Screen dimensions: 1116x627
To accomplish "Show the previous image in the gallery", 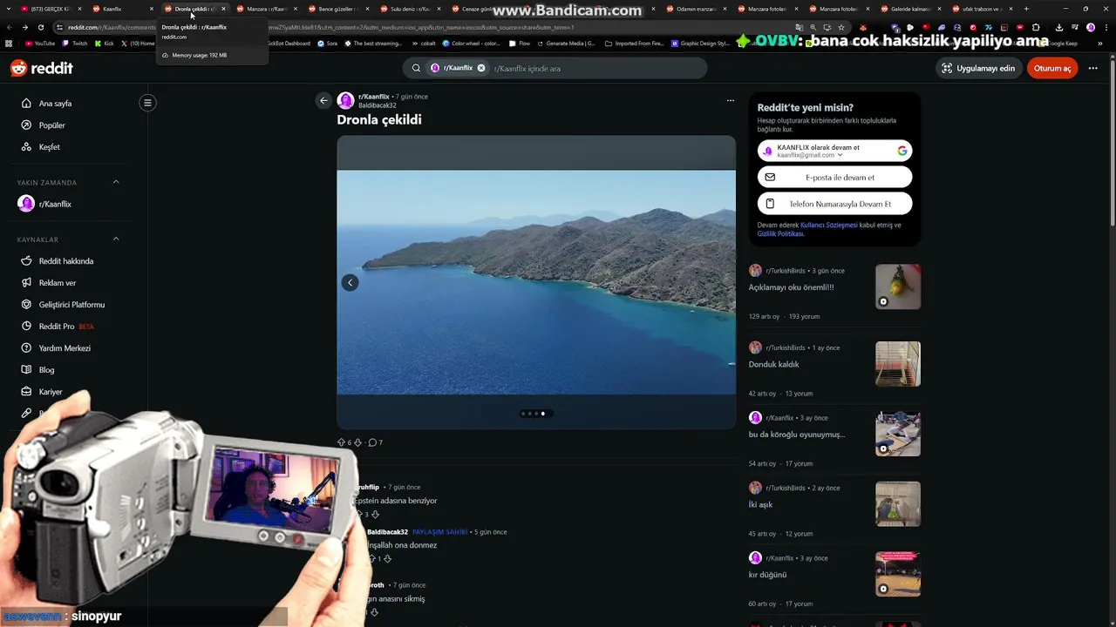I will pyautogui.click(x=350, y=282).
